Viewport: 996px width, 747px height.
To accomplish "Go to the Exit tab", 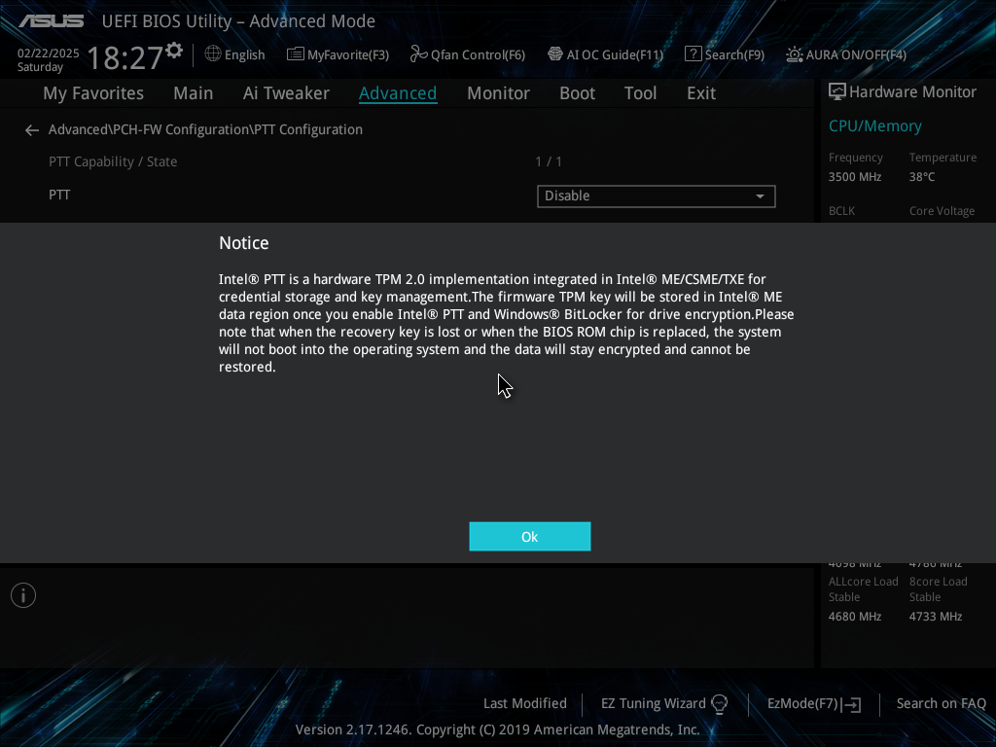I will (701, 93).
